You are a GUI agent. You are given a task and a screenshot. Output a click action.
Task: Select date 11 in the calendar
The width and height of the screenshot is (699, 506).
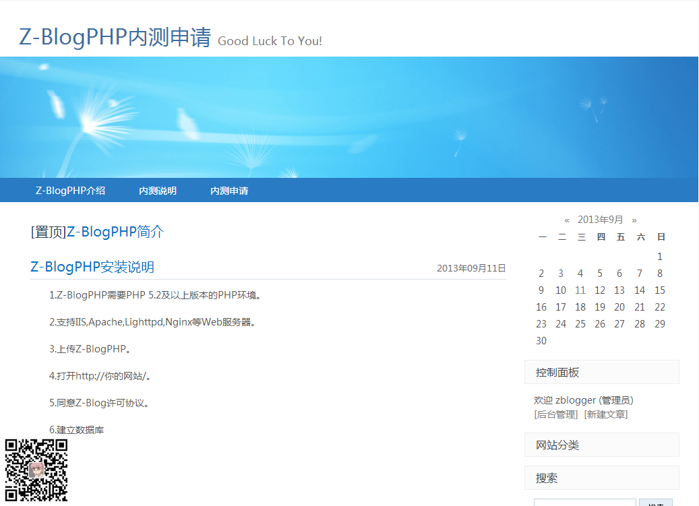(580, 290)
